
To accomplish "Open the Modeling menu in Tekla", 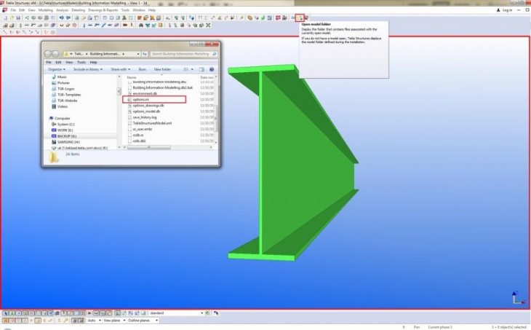I will click(x=45, y=10).
